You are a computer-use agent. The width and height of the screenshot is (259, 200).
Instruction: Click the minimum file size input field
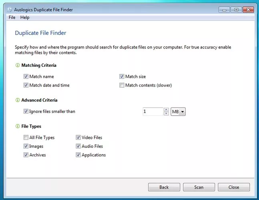click(x=153, y=112)
